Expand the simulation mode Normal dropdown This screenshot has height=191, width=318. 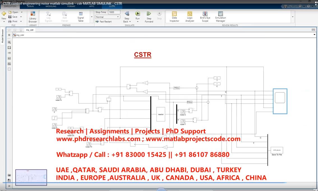coord(108,17)
